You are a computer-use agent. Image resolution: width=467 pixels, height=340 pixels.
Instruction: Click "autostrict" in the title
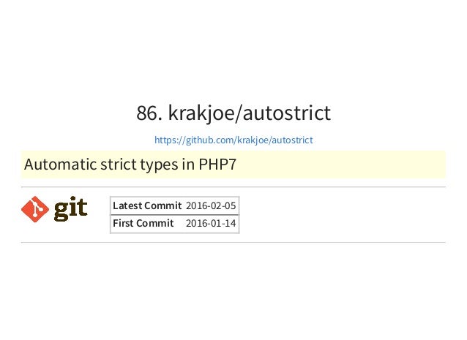[x=287, y=113]
